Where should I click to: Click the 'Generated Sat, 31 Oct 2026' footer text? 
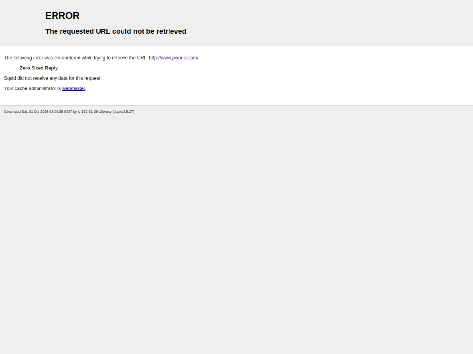tap(69, 112)
